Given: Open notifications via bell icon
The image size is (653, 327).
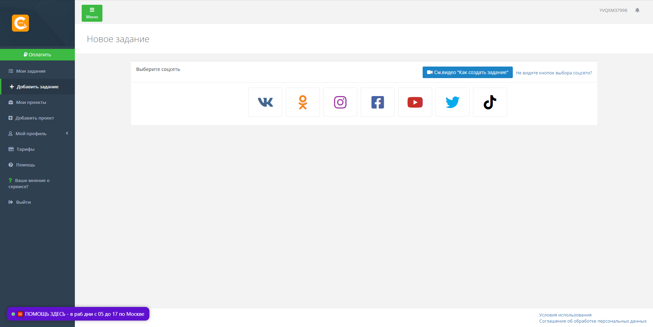Looking at the screenshot, I should tap(637, 10).
